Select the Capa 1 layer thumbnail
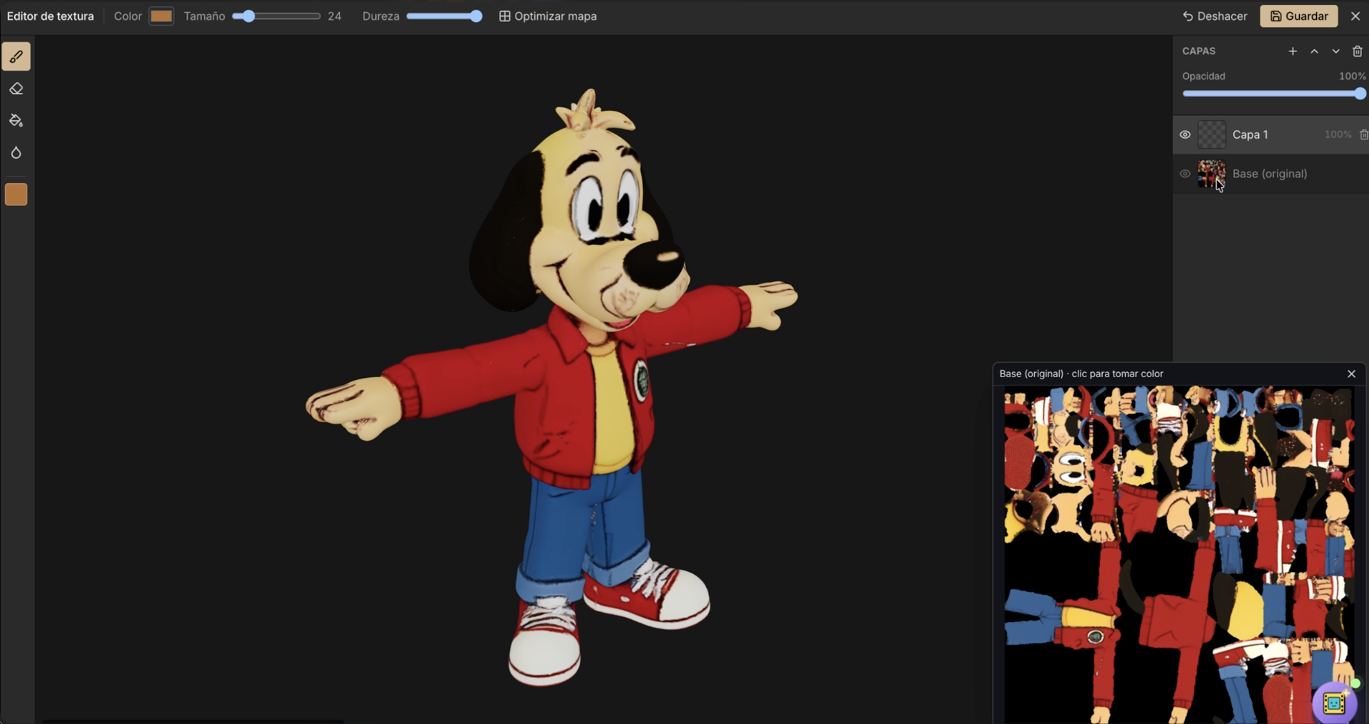Viewport: 1369px width, 724px height. (1211, 134)
